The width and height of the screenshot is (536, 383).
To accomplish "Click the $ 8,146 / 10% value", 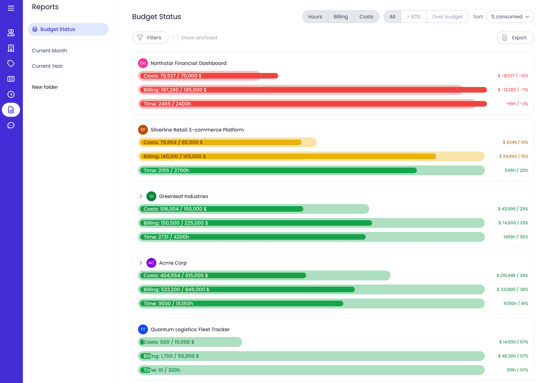I will (x=515, y=142).
